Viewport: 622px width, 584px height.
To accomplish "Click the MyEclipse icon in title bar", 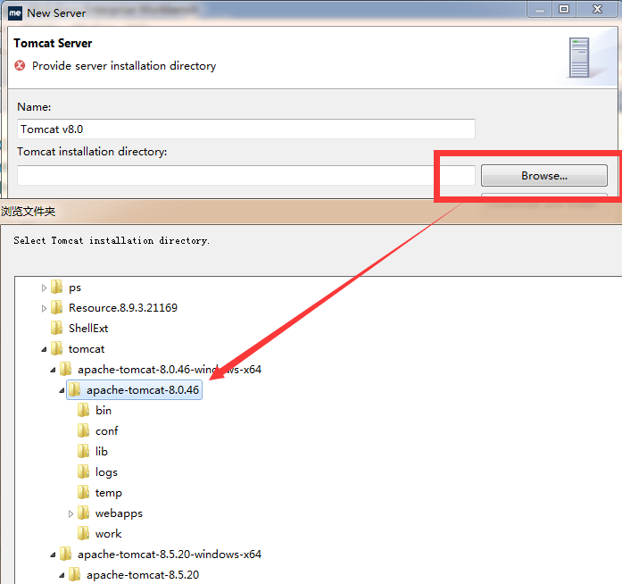I will [x=14, y=13].
